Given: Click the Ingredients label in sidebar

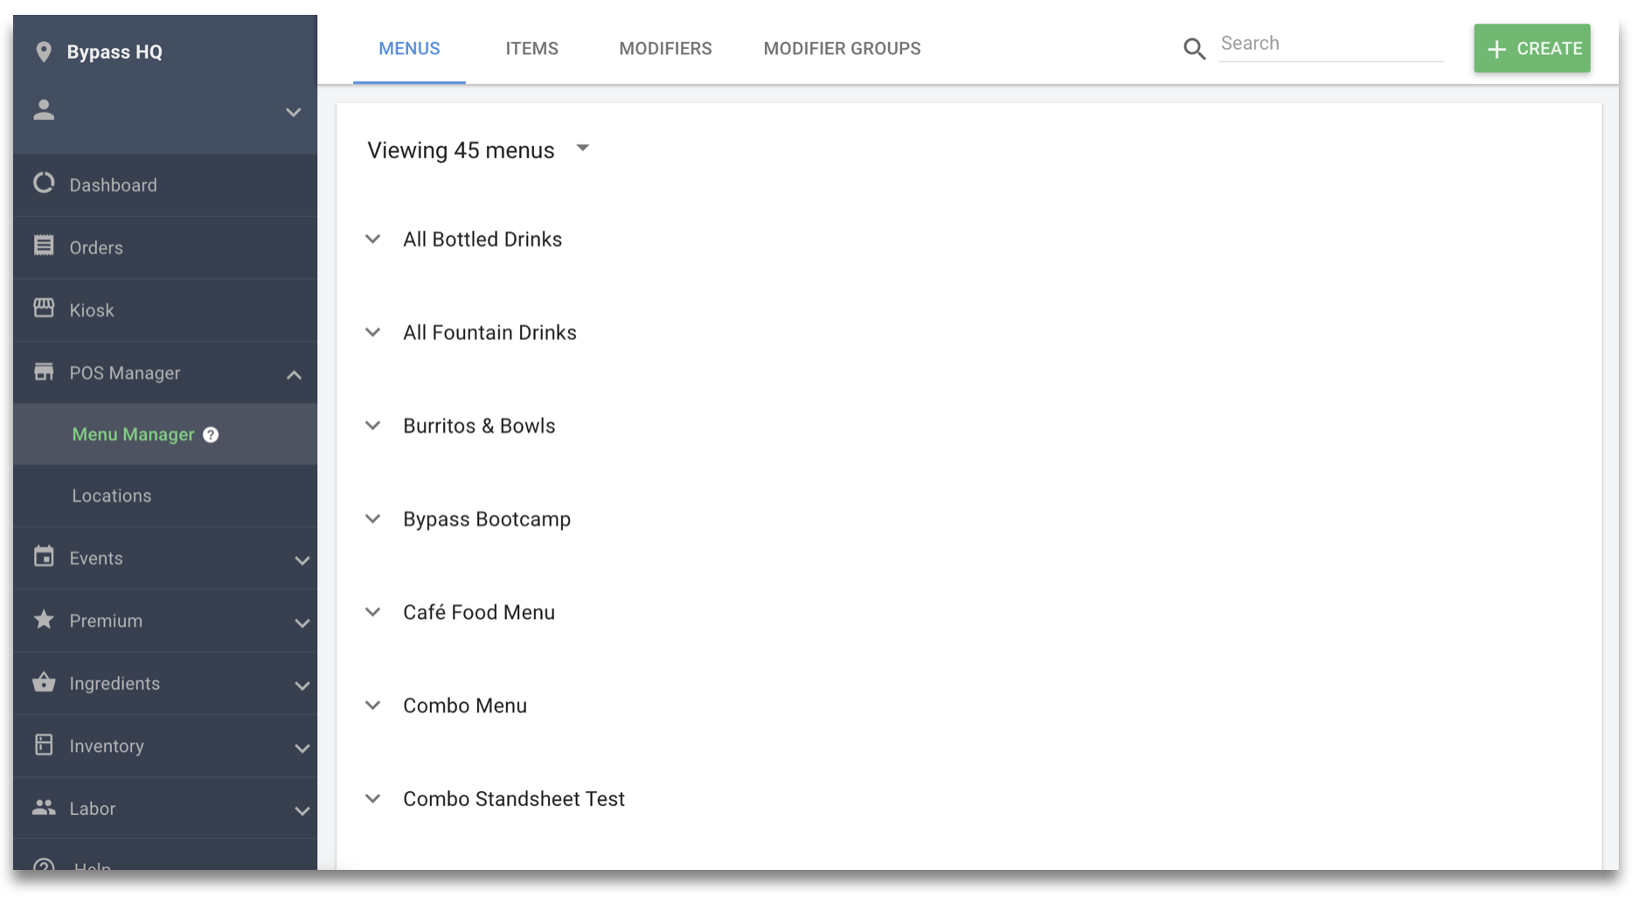Looking at the screenshot, I should point(115,684).
